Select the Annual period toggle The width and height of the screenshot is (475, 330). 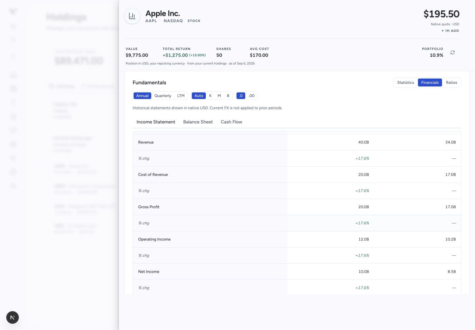142,96
